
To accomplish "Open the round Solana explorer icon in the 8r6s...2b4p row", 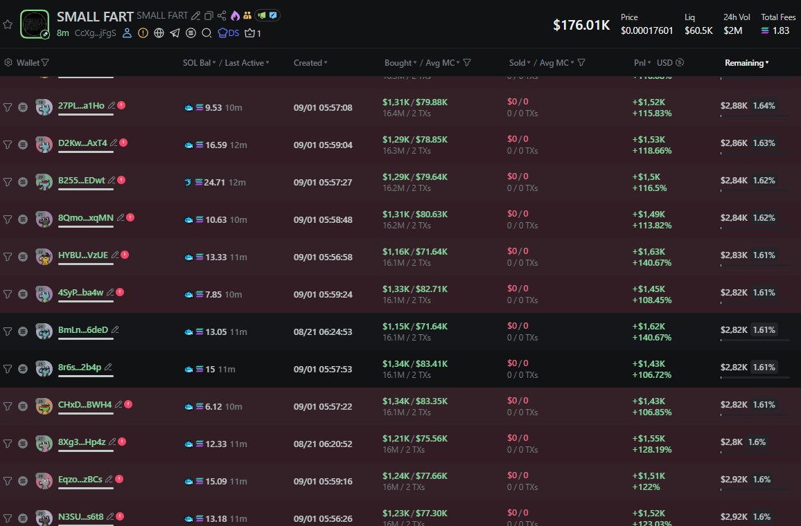I will tap(23, 369).
